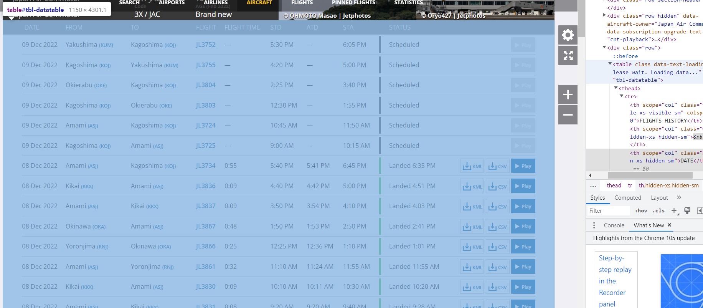Open flight JL3752 link
The image size is (703, 308).
206,45
